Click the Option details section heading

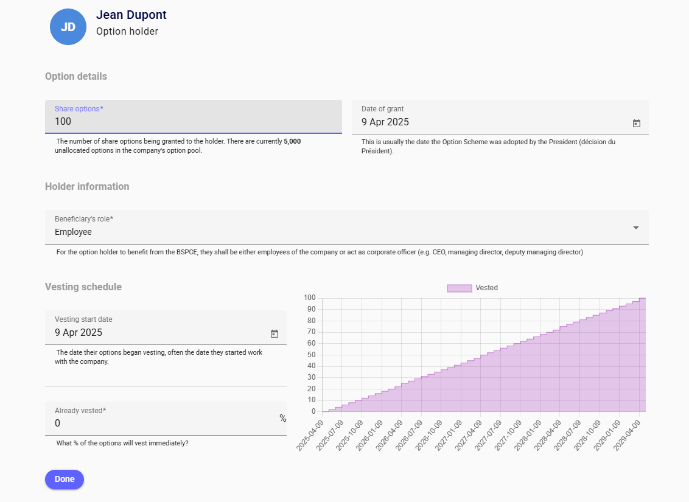[76, 77]
